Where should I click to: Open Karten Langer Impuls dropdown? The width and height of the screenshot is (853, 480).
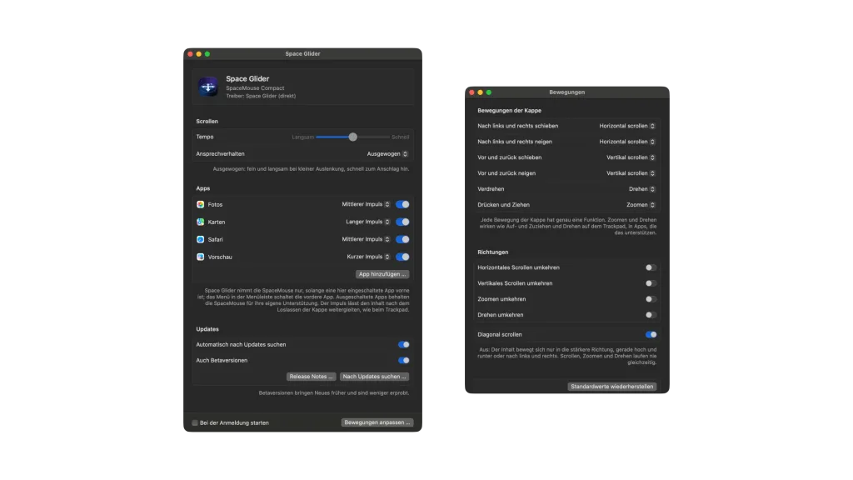coord(367,222)
